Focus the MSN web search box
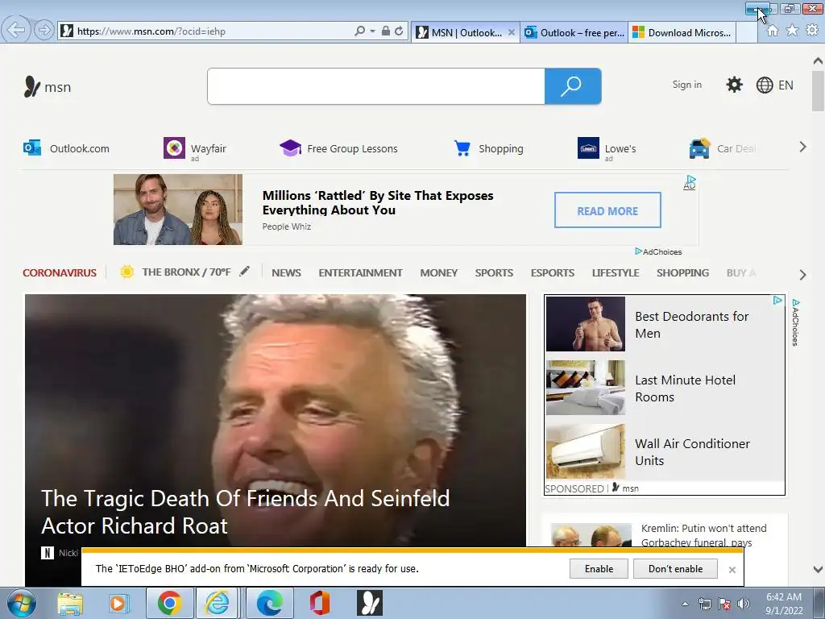The image size is (825, 619). click(x=376, y=86)
